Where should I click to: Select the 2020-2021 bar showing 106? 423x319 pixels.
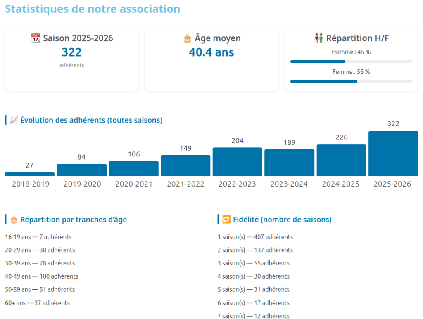133,168
